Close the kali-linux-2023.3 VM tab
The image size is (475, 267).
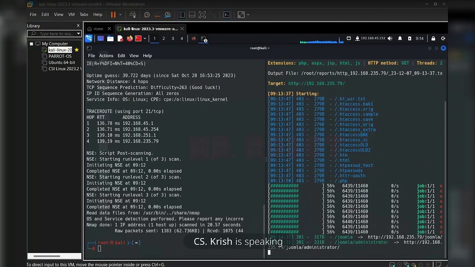[x=183, y=29]
